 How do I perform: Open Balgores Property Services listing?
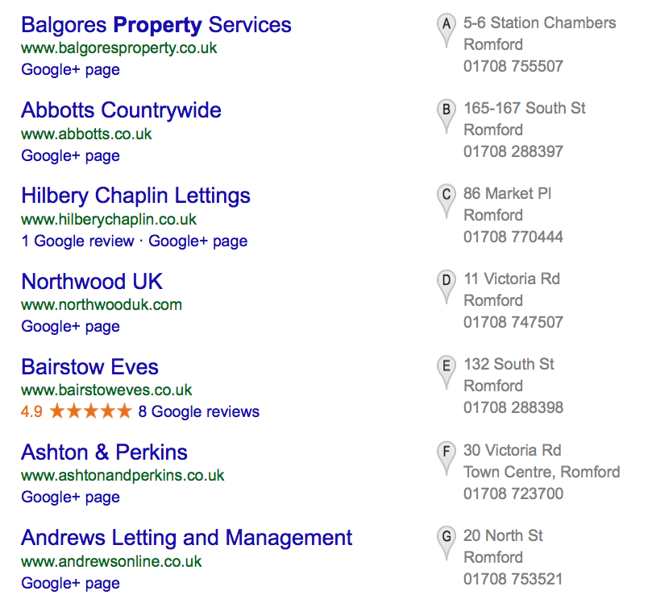(x=156, y=25)
